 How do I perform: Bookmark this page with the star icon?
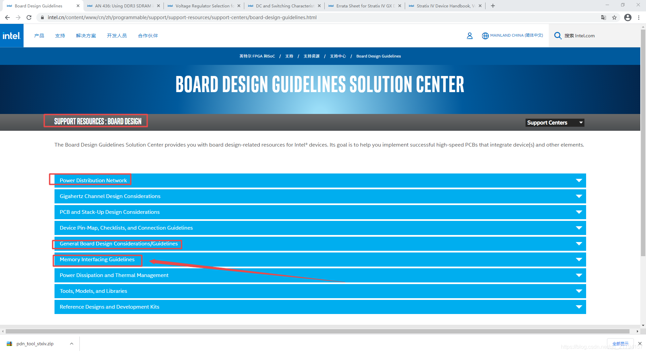pos(614,17)
